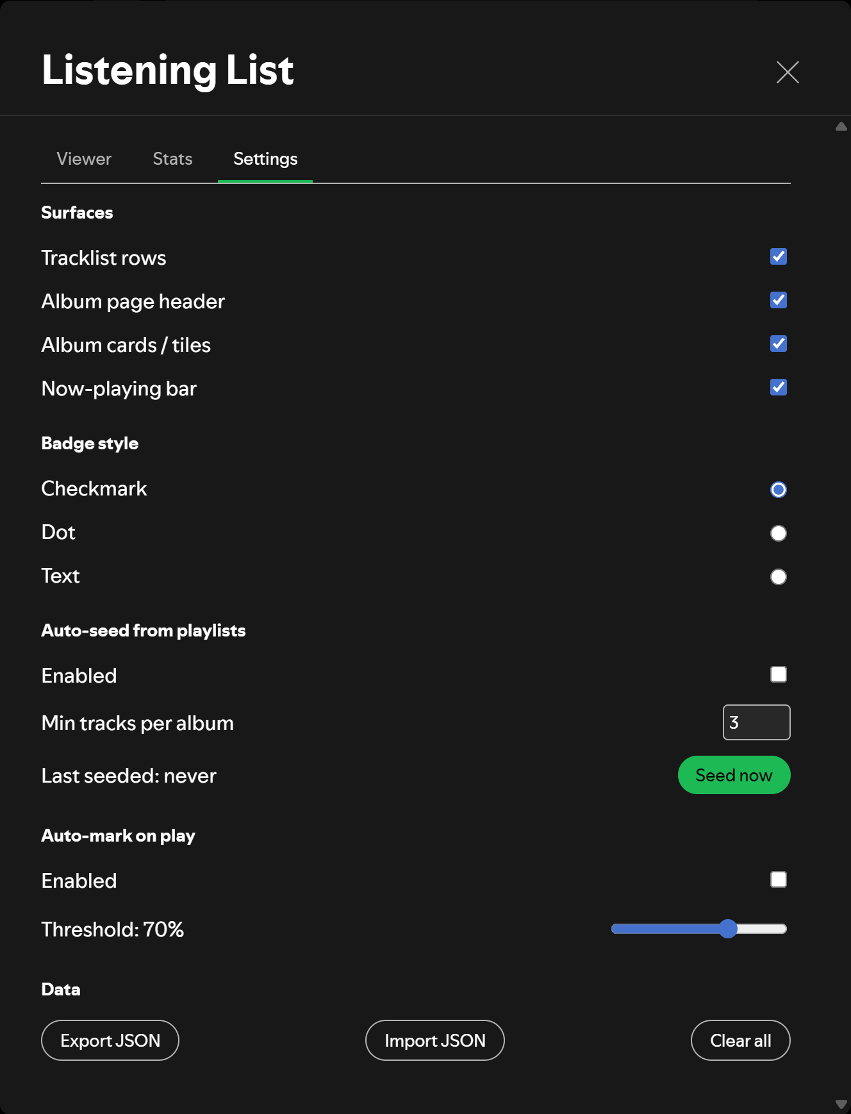Select the Settings tab
The width and height of the screenshot is (851, 1114).
click(265, 159)
